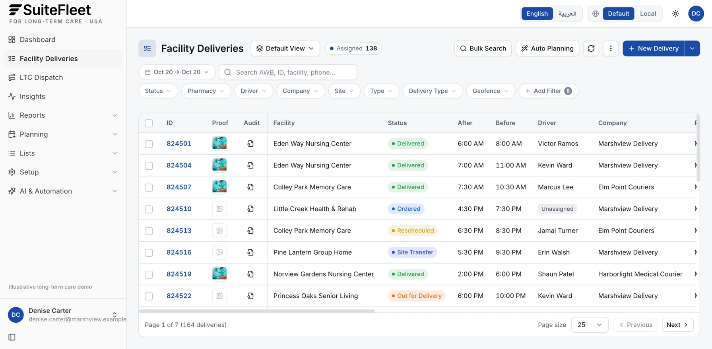View proof photo thumbnail for 824519

pyautogui.click(x=219, y=274)
